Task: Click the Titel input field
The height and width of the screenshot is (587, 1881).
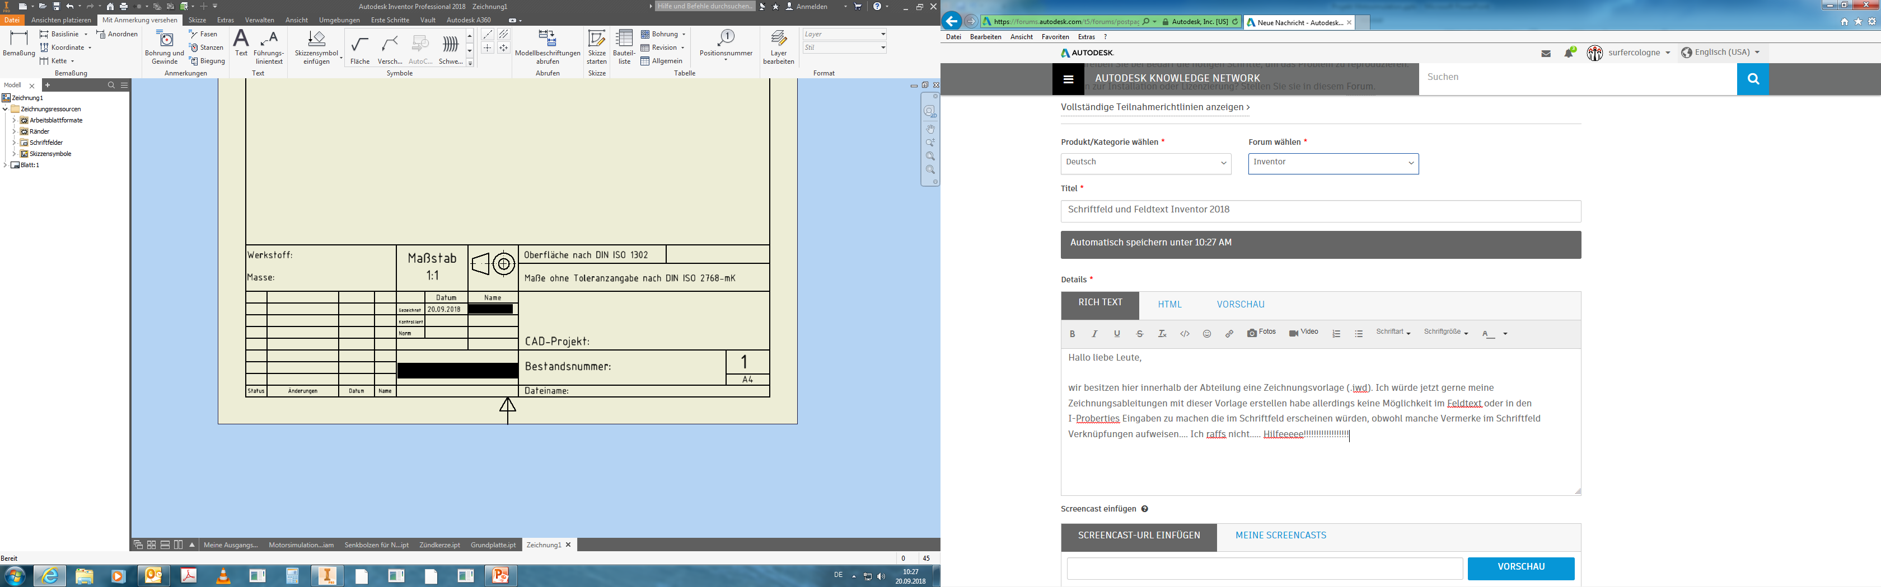Action: (1320, 211)
